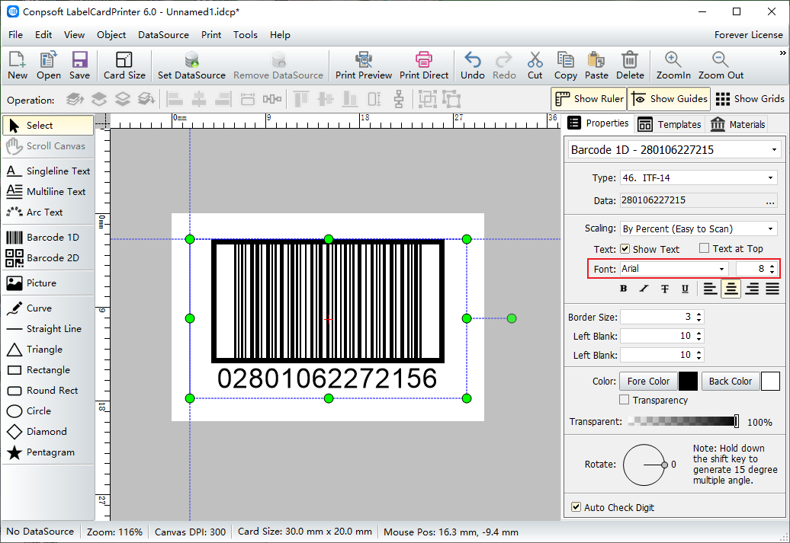Increase the Border Size stepper
Image resolution: width=790 pixels, height=543 pixels.
pos(698,314)
